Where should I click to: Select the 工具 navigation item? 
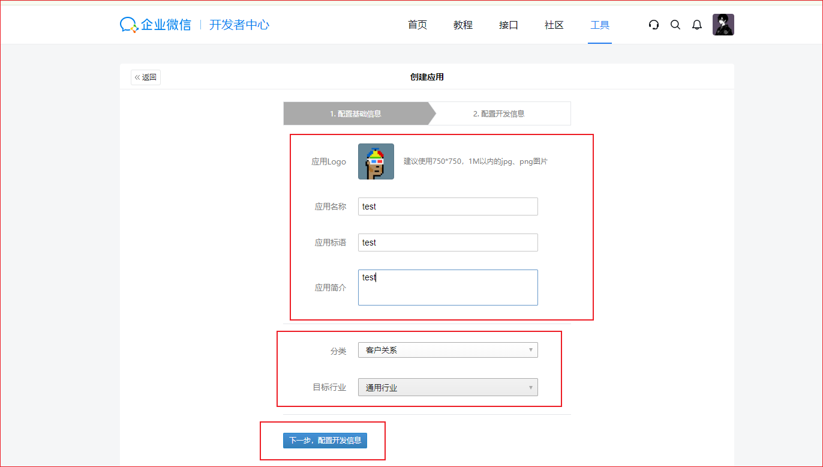[600, 25]
